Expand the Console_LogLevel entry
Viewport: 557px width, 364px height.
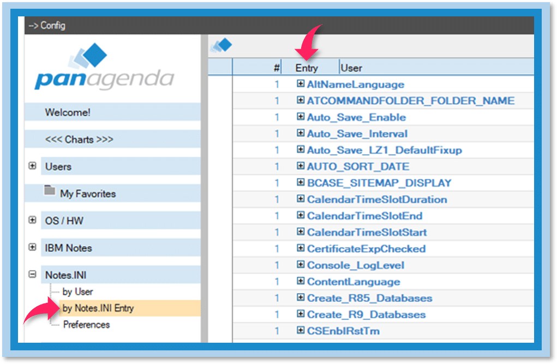(300, 265)
